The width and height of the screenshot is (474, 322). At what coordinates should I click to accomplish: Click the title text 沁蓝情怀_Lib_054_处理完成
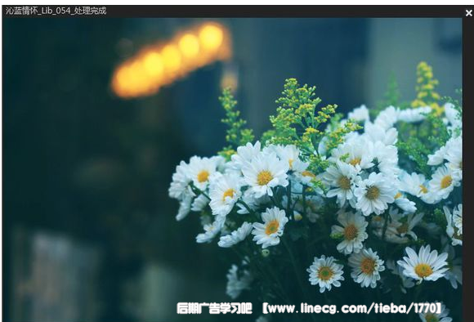[x=56, y=11]
